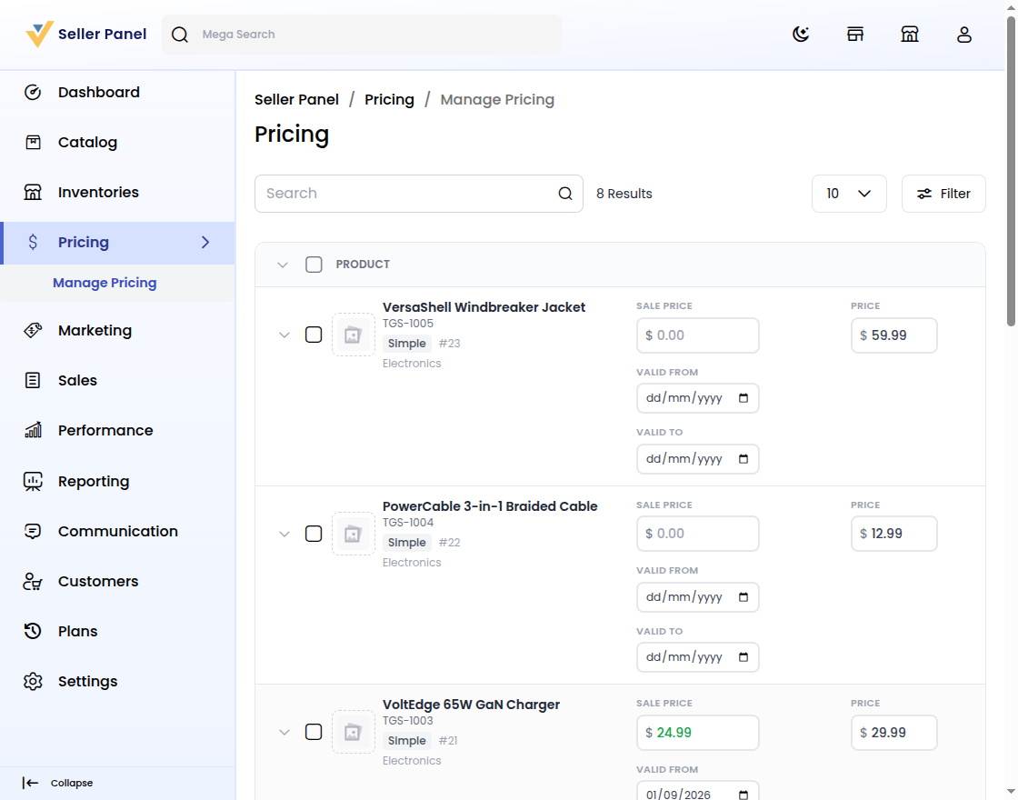Expand the VoltEdge 65W GaN Charger row
The image size is (1018, 800).
pyautogui.click(x=284, y=733)
